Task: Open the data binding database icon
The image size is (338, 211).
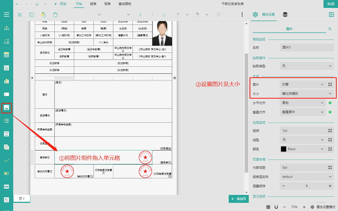Action: pos(285,15)
